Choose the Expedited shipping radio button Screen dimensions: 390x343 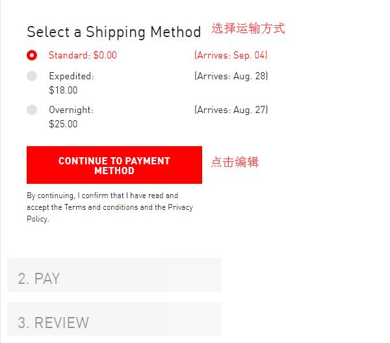[x=32, y=76]
